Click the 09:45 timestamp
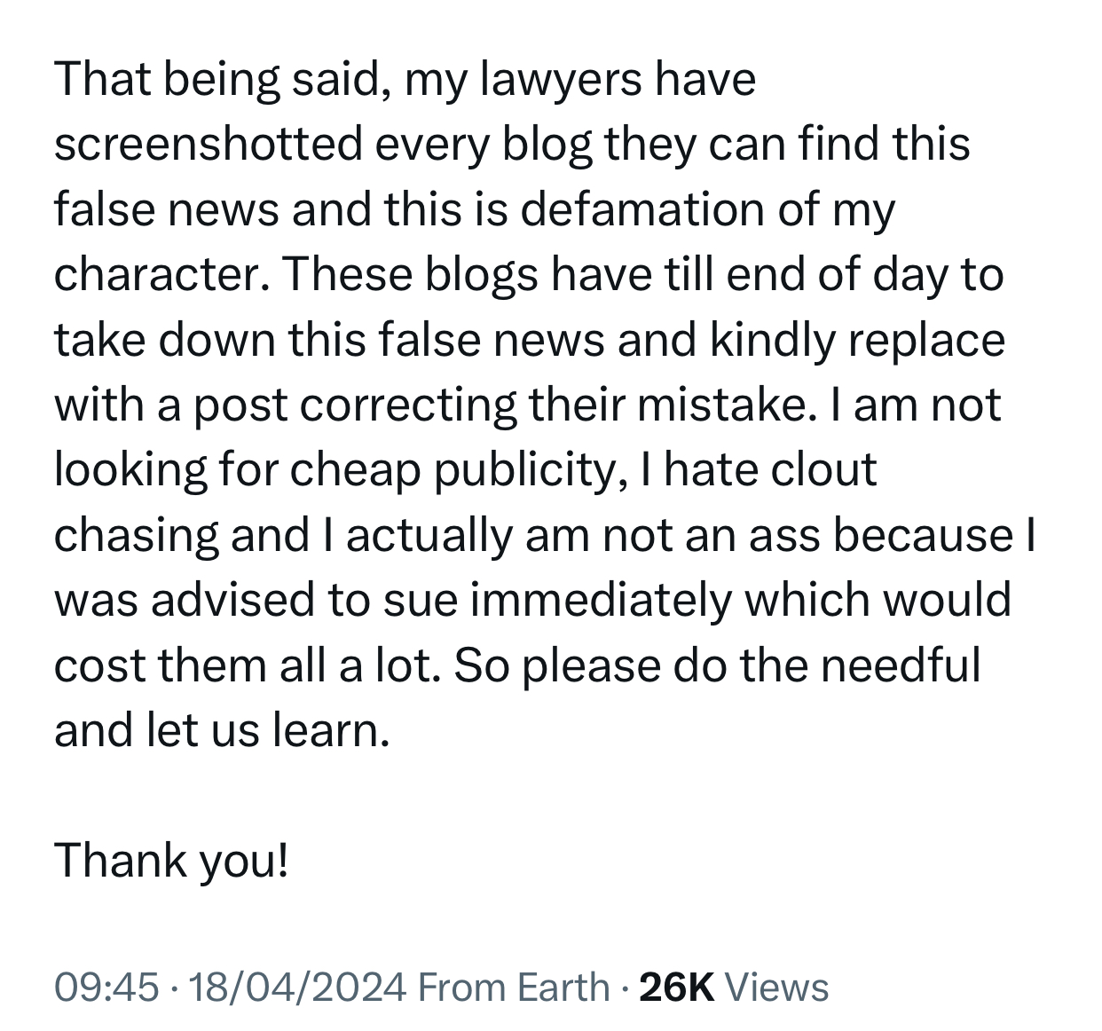 coord(106,987)
